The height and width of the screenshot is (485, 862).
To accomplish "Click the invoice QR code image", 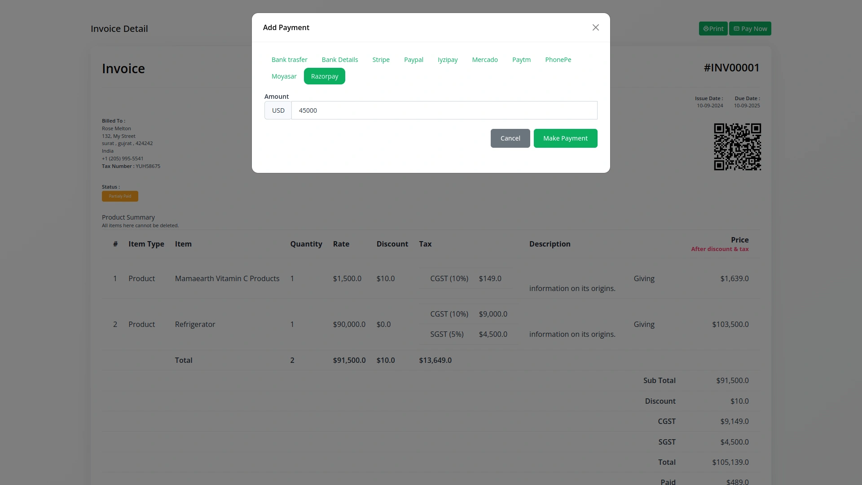I will point(737,147).
